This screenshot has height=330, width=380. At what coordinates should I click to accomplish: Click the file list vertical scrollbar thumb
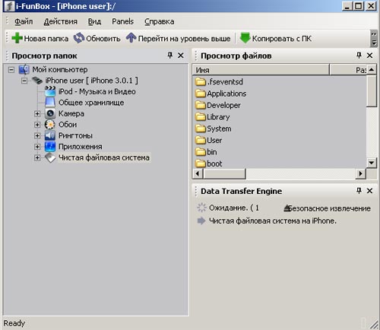372,91
